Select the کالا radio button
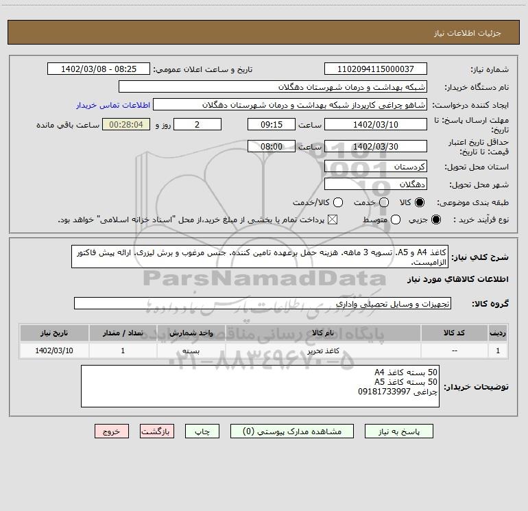 click(420, 202)
